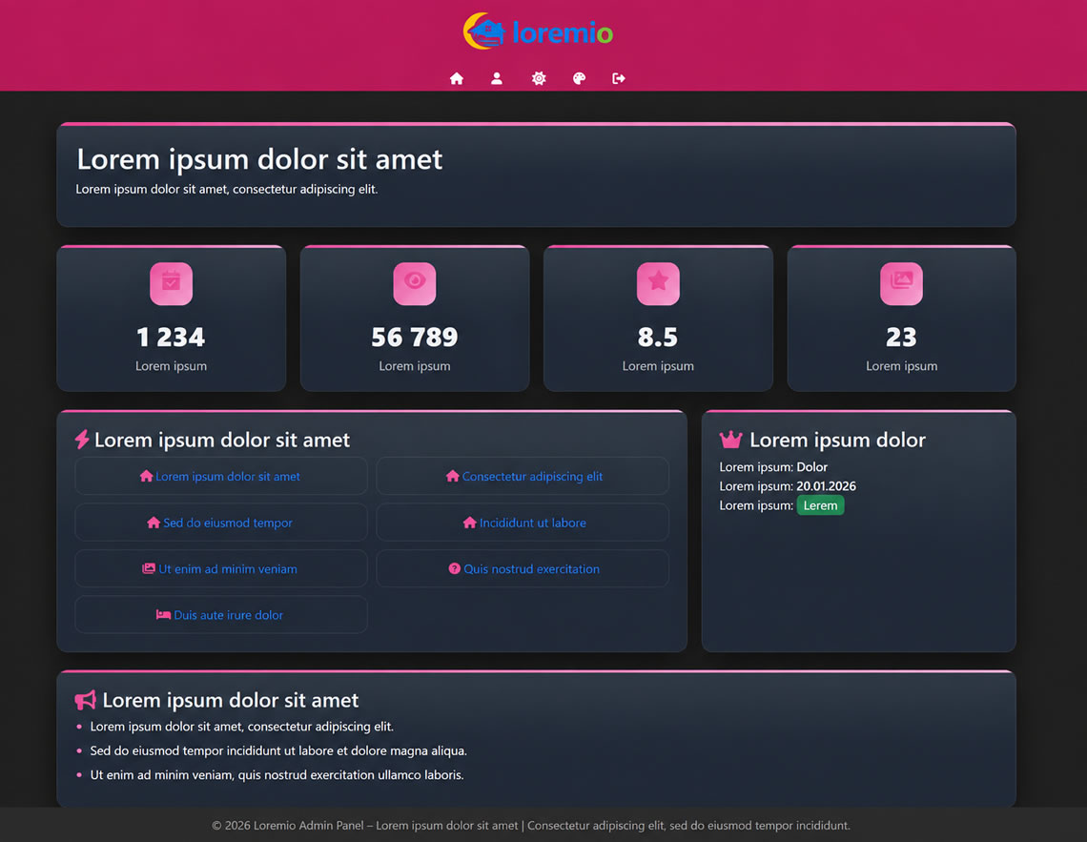This screenshot has width=1087, height=842.
Task: Click the first announcement bullet text
Action: click(242, 727)
